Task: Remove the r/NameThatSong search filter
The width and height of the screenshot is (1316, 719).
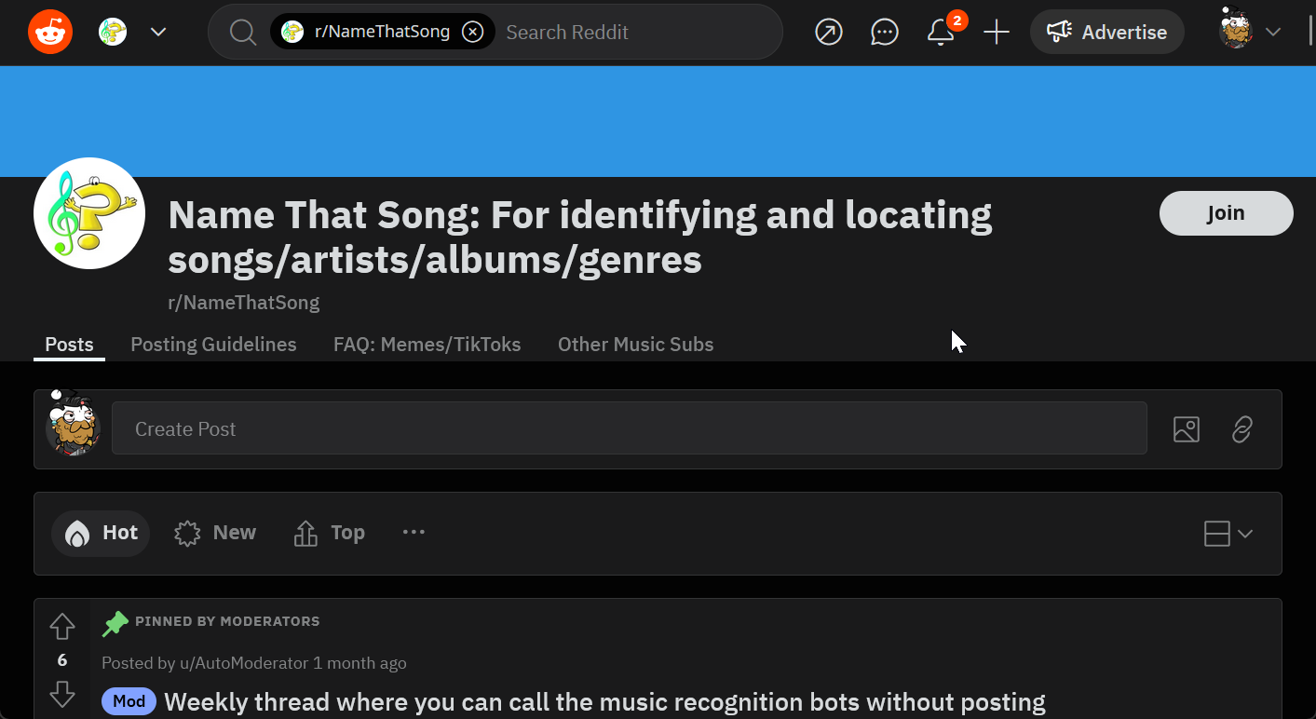Action: pos(473,32)
